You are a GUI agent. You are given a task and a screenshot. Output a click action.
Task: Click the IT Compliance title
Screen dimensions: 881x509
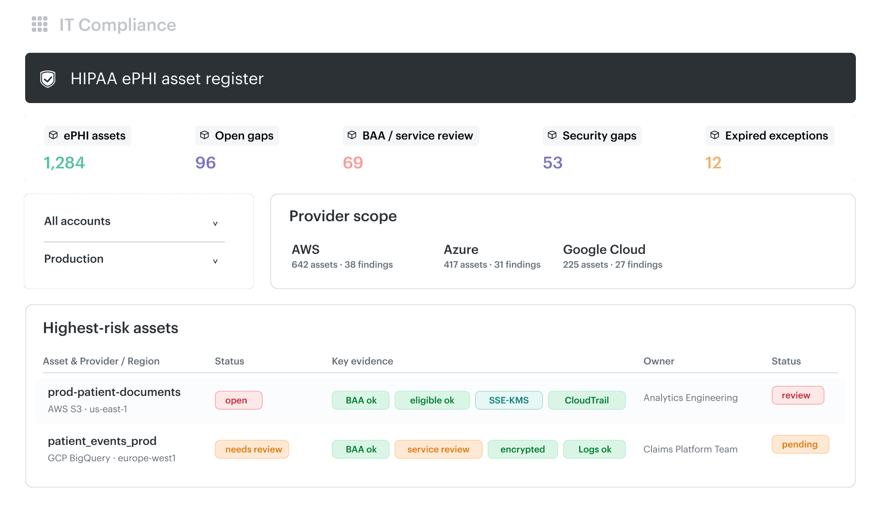[x=118, y=25]
